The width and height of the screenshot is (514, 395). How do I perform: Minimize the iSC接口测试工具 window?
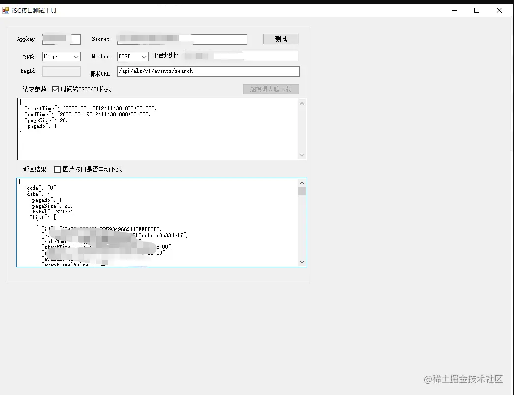[x=454, y=10]
